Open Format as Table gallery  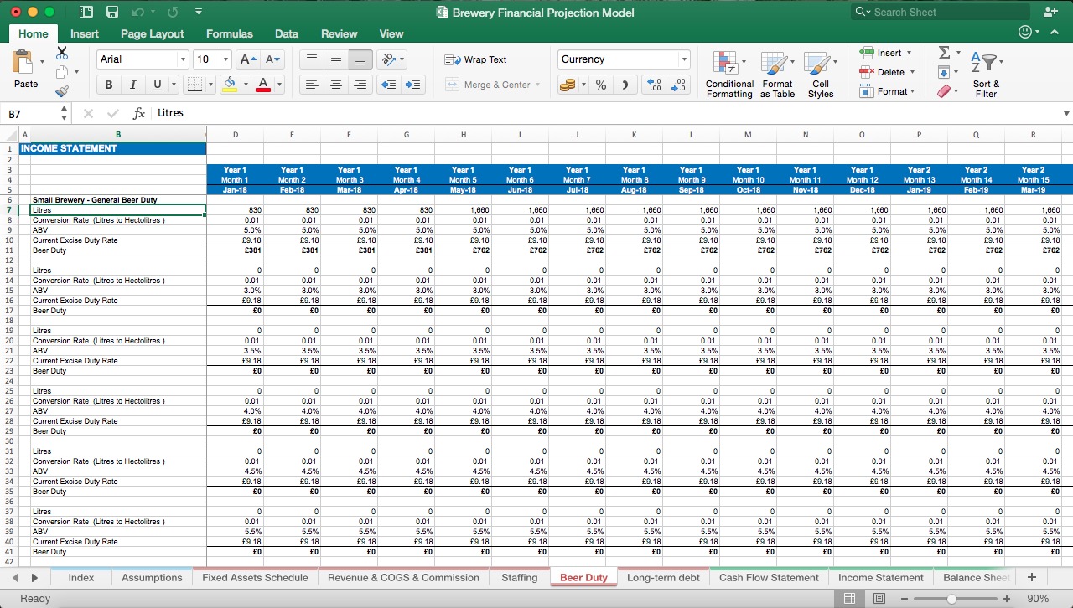pos(777,74)
